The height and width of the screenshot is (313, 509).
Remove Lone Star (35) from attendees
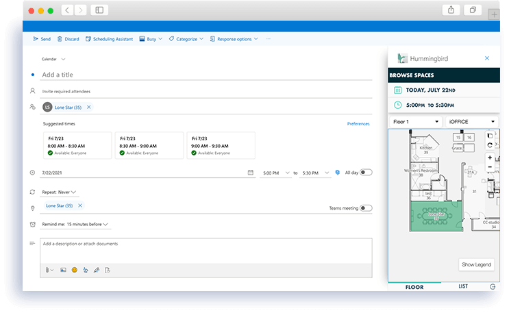coord(88,107)
